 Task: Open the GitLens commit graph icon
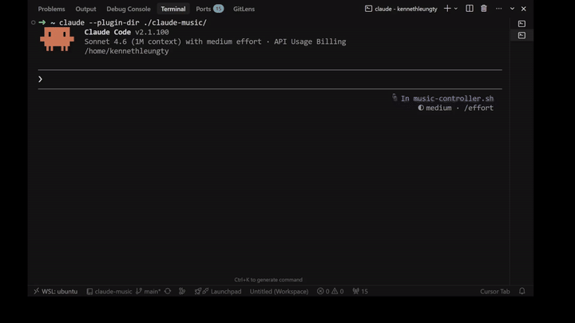tap(182, 291)
